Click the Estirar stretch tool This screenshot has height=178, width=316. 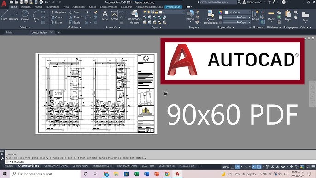[x=56, y=22]
